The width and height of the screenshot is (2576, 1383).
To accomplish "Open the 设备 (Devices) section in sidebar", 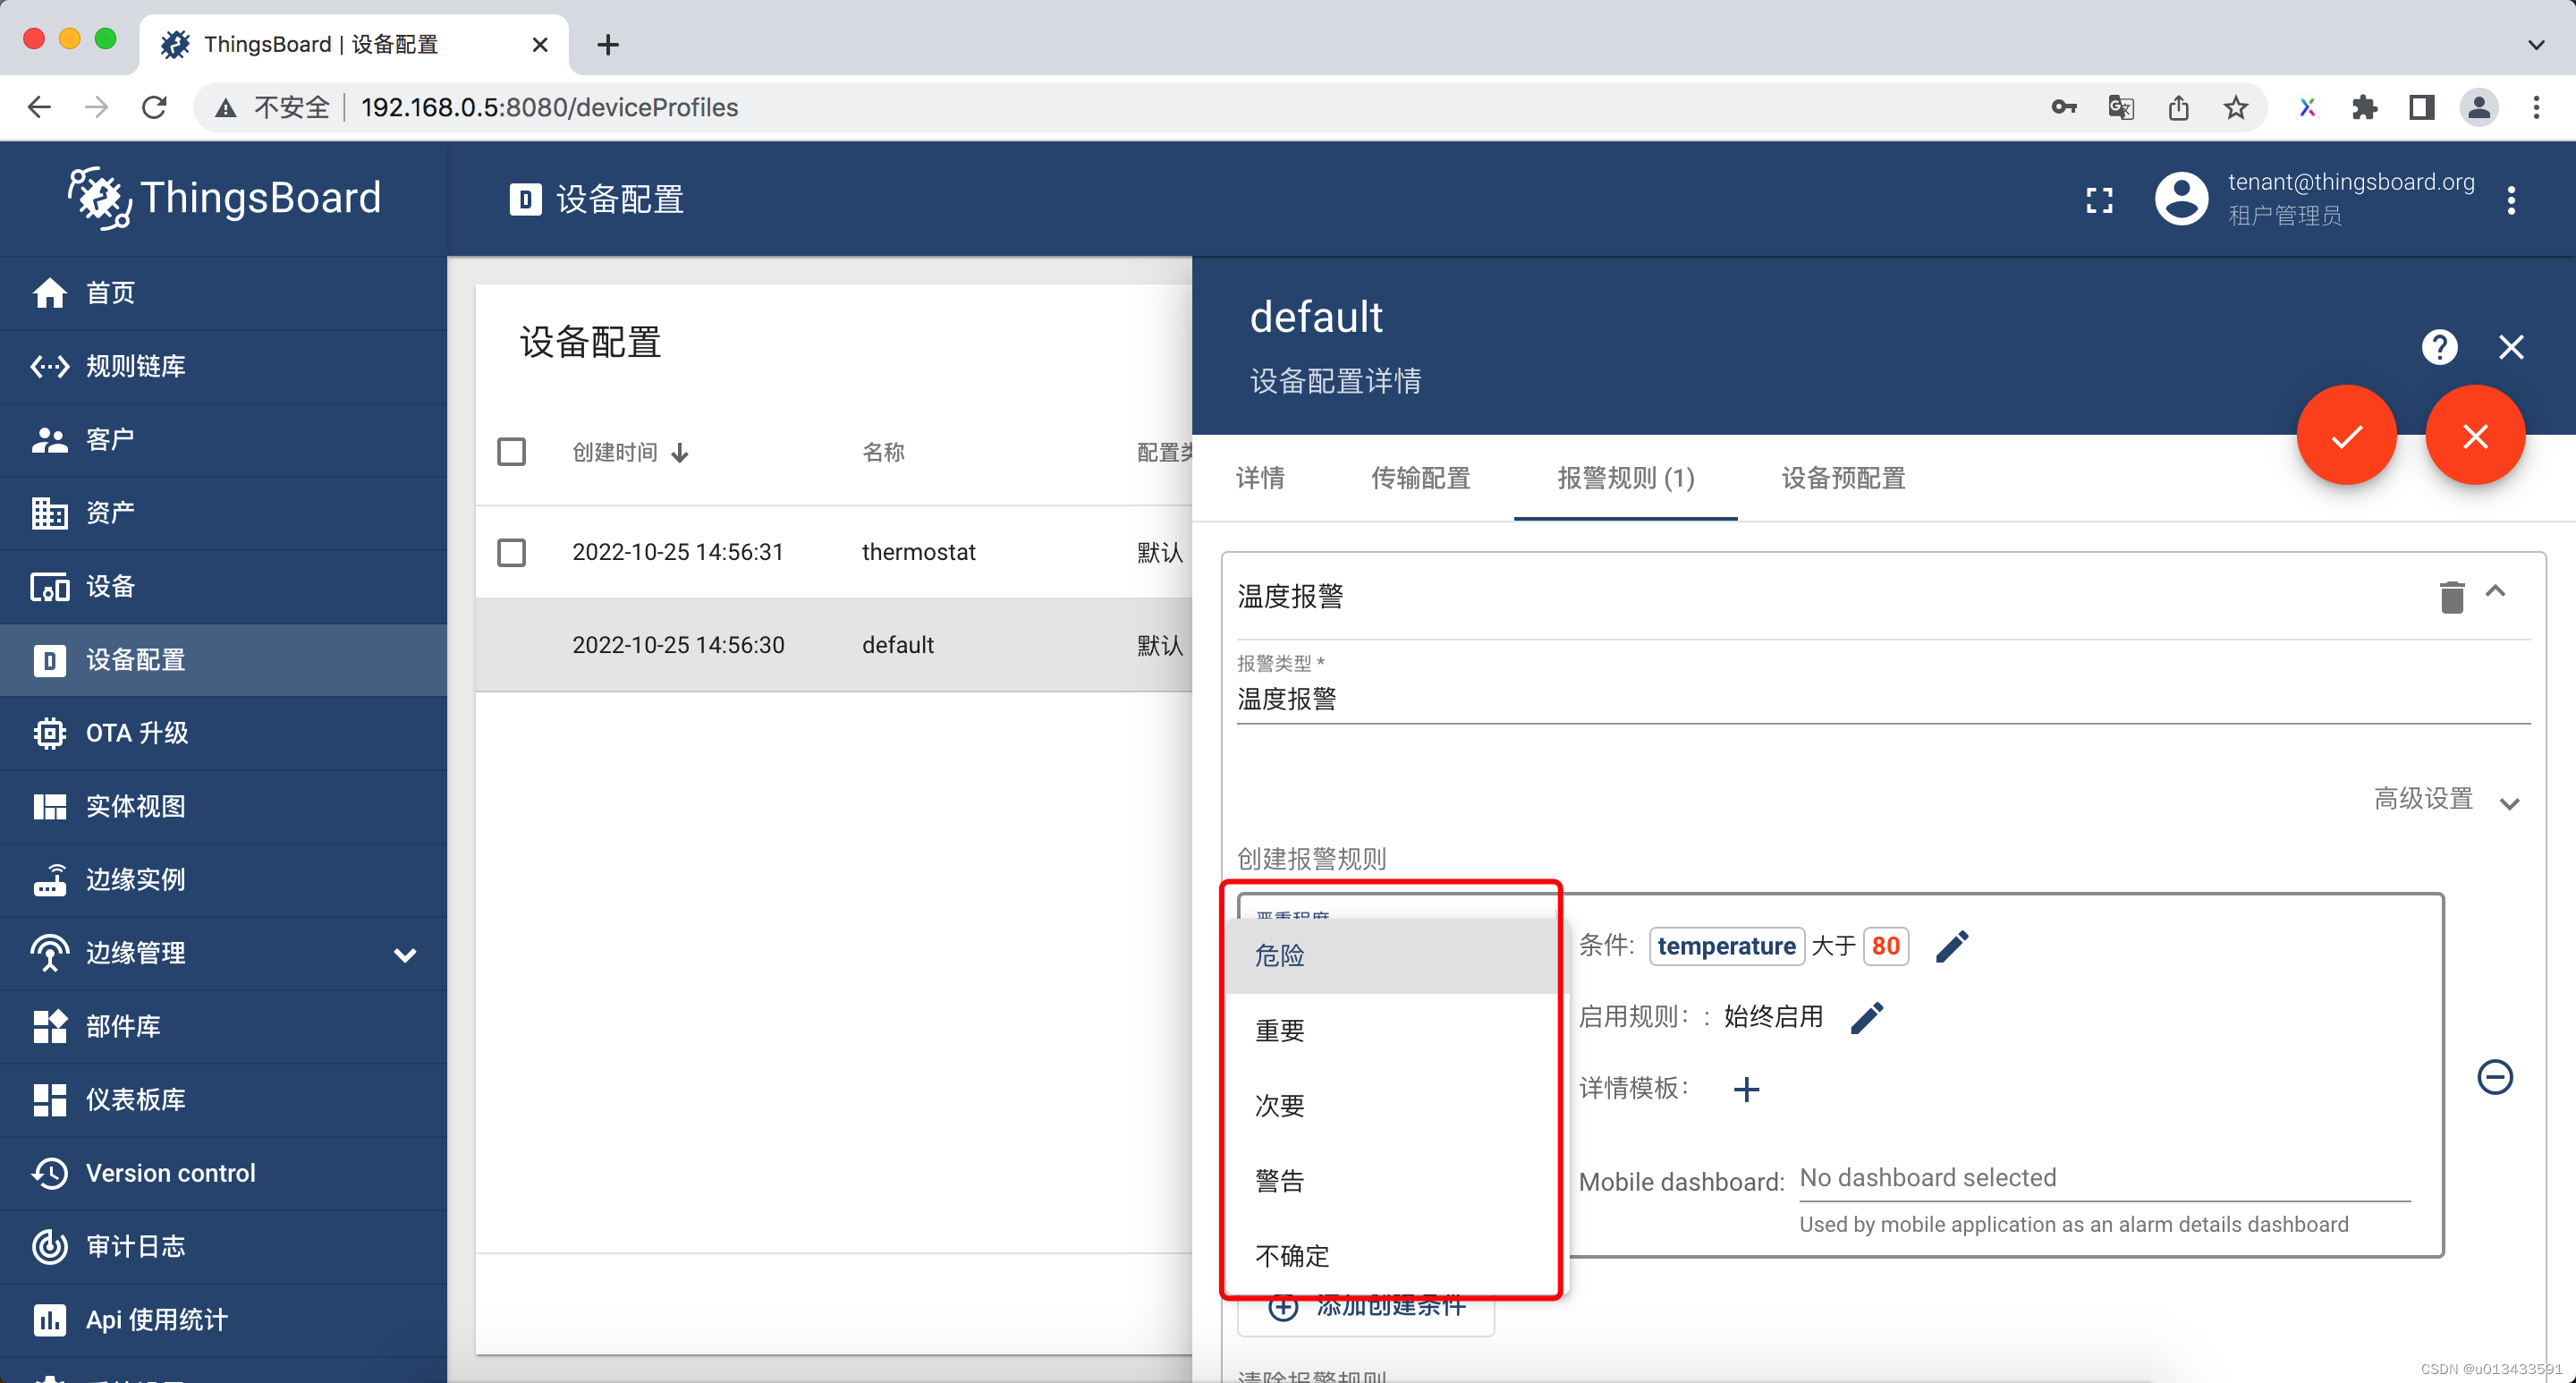I will pos(110,587).
